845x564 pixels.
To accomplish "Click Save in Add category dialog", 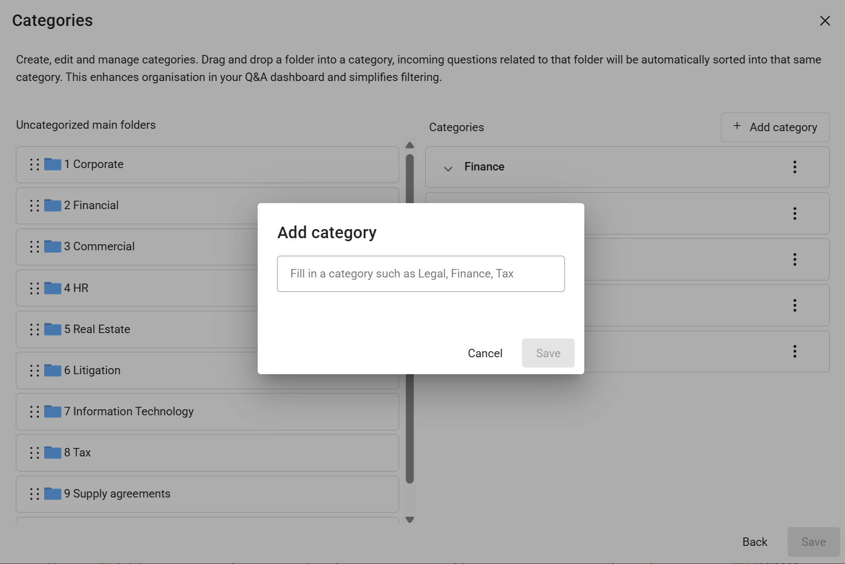I will point(548,353).
